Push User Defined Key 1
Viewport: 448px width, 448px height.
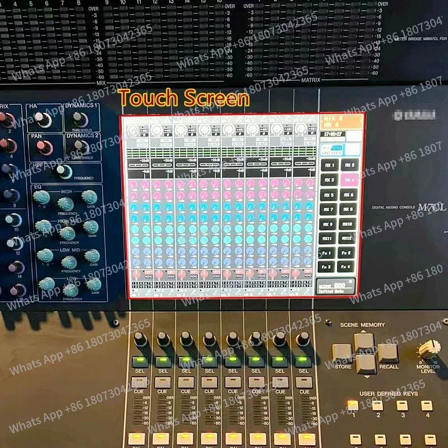click(x=353, y=405)
